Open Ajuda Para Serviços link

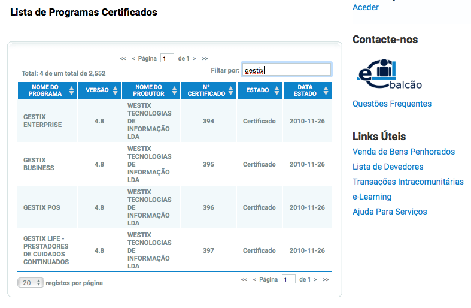point(390,212)
